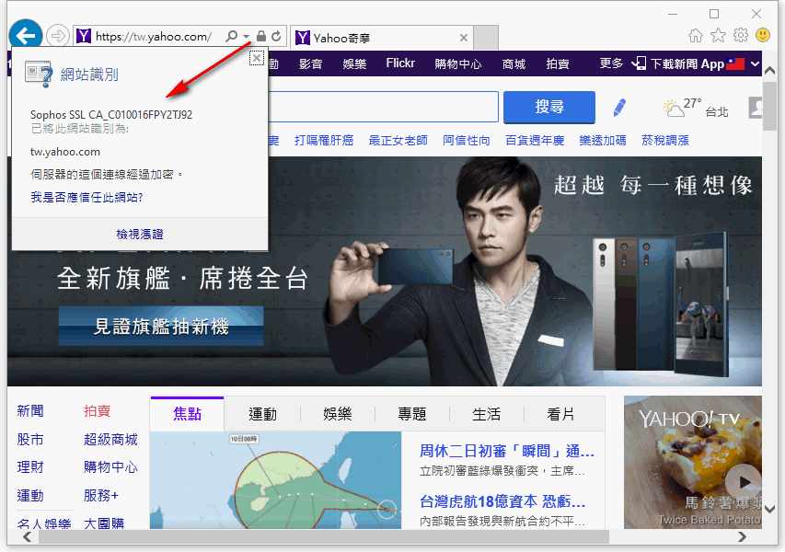Open trending topic 最正女老師

(x=398, y=140)
